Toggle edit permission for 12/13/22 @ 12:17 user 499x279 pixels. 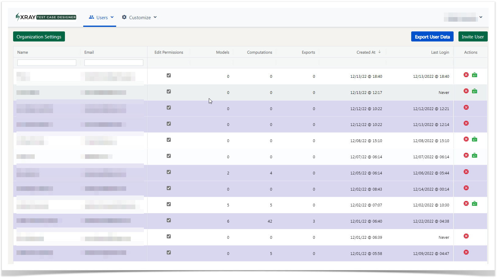coord(169,91)
